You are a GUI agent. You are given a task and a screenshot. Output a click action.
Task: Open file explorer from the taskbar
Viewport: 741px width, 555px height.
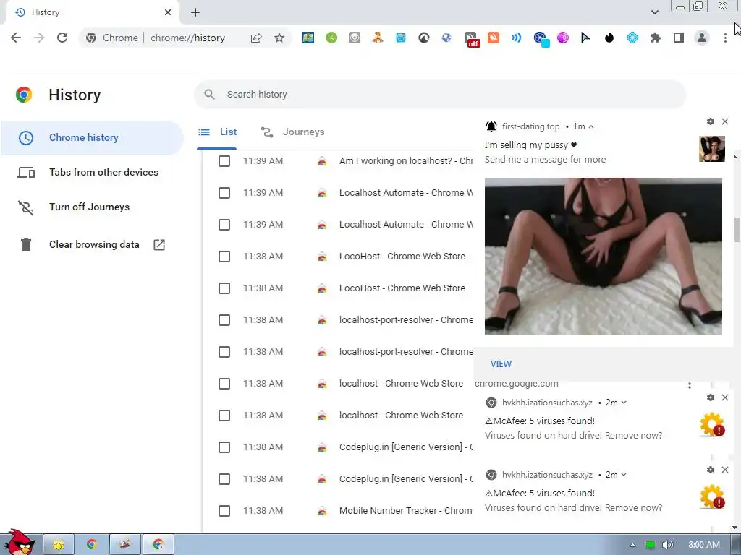coord(59,545)
